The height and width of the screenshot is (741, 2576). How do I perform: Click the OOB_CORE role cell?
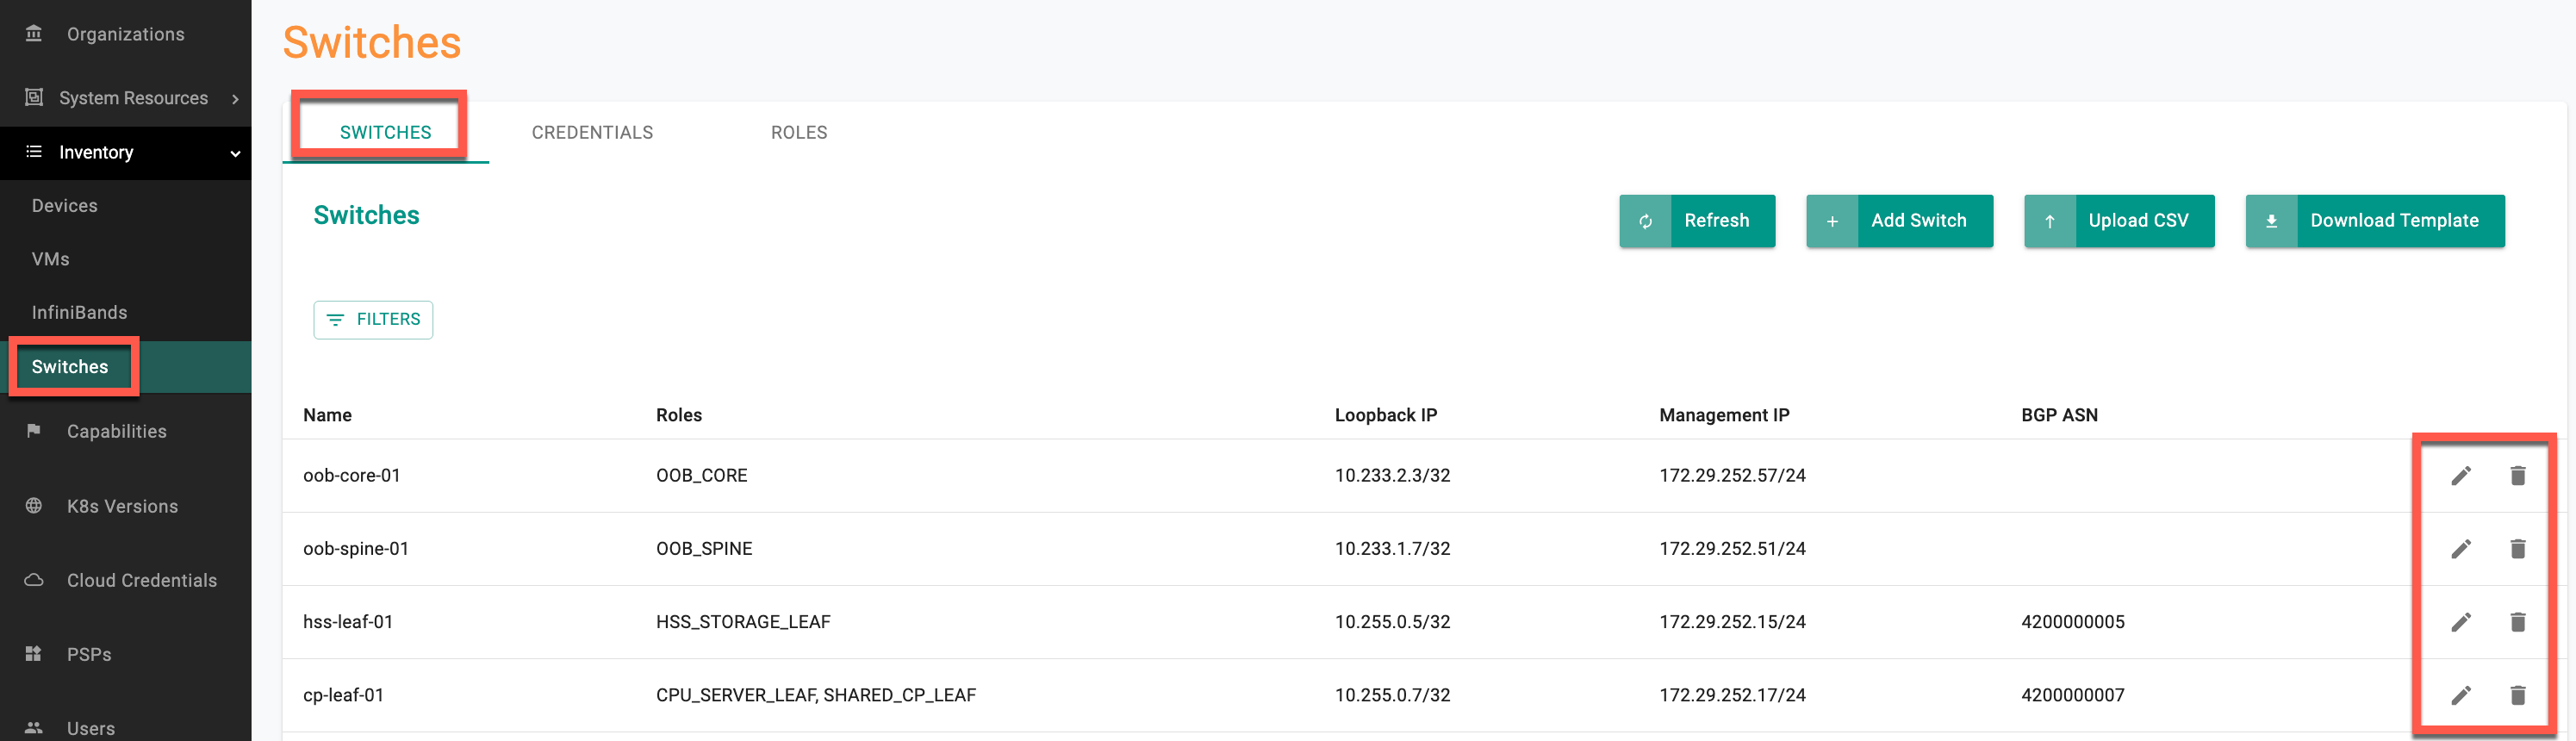click(x=701, y=475)
